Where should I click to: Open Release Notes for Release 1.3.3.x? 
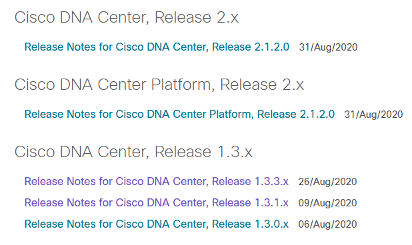(x=157, y=182)
